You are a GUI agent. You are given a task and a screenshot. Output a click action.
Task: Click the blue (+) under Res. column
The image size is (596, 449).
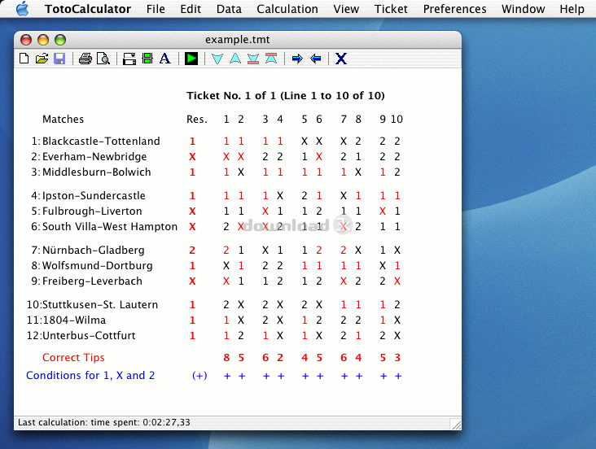pyautogui.click(x=199, y=376)
